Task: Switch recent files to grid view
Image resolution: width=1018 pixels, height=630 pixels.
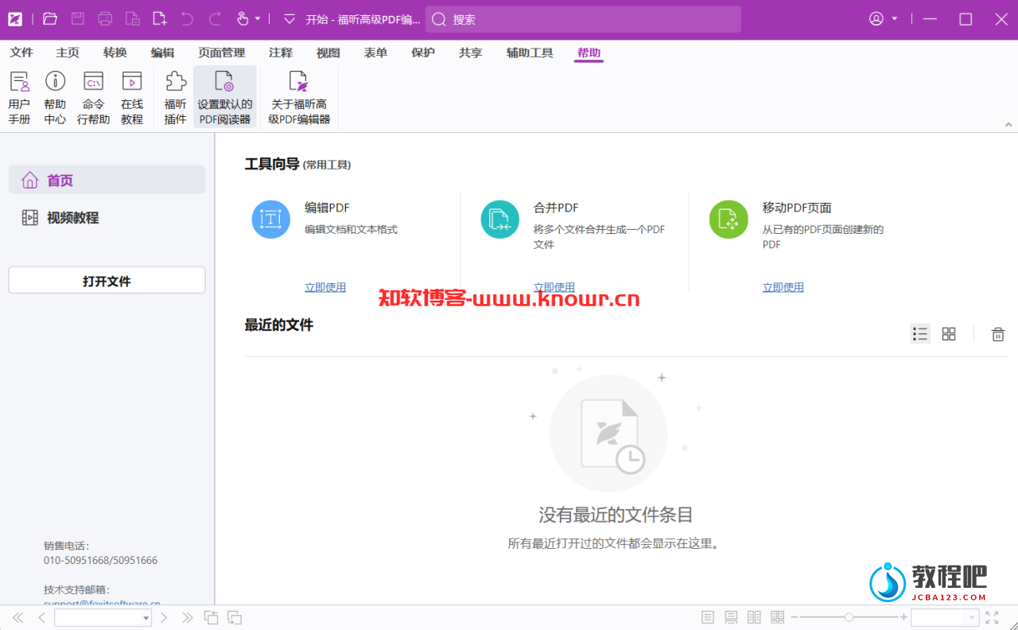Action: tap(949, 334)
